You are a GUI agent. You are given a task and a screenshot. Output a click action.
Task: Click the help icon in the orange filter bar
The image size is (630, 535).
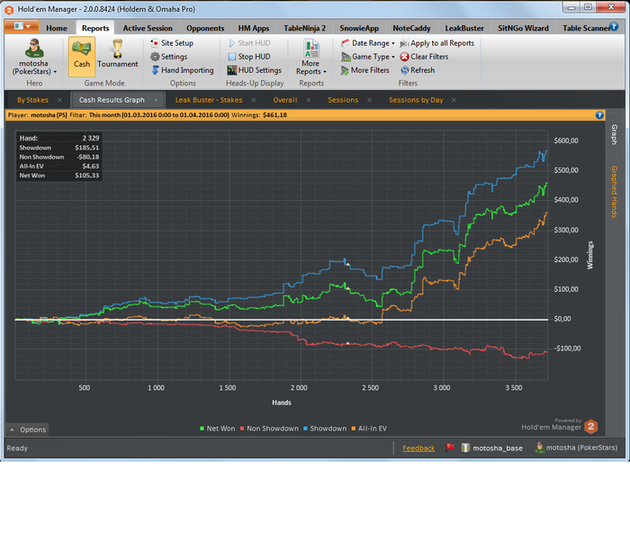point(599,115)
